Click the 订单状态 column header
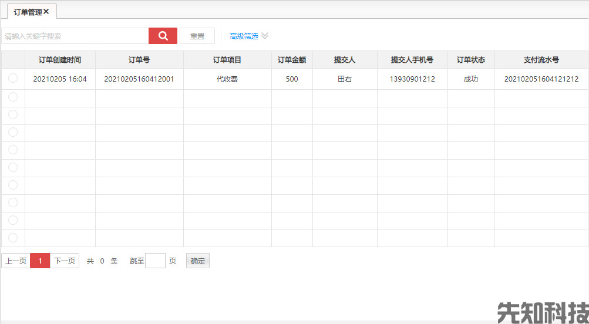The height and width of the screenshot is (324, 589). 471,60
